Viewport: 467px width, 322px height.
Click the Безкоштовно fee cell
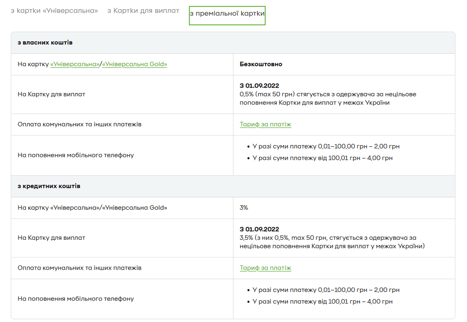261,64
